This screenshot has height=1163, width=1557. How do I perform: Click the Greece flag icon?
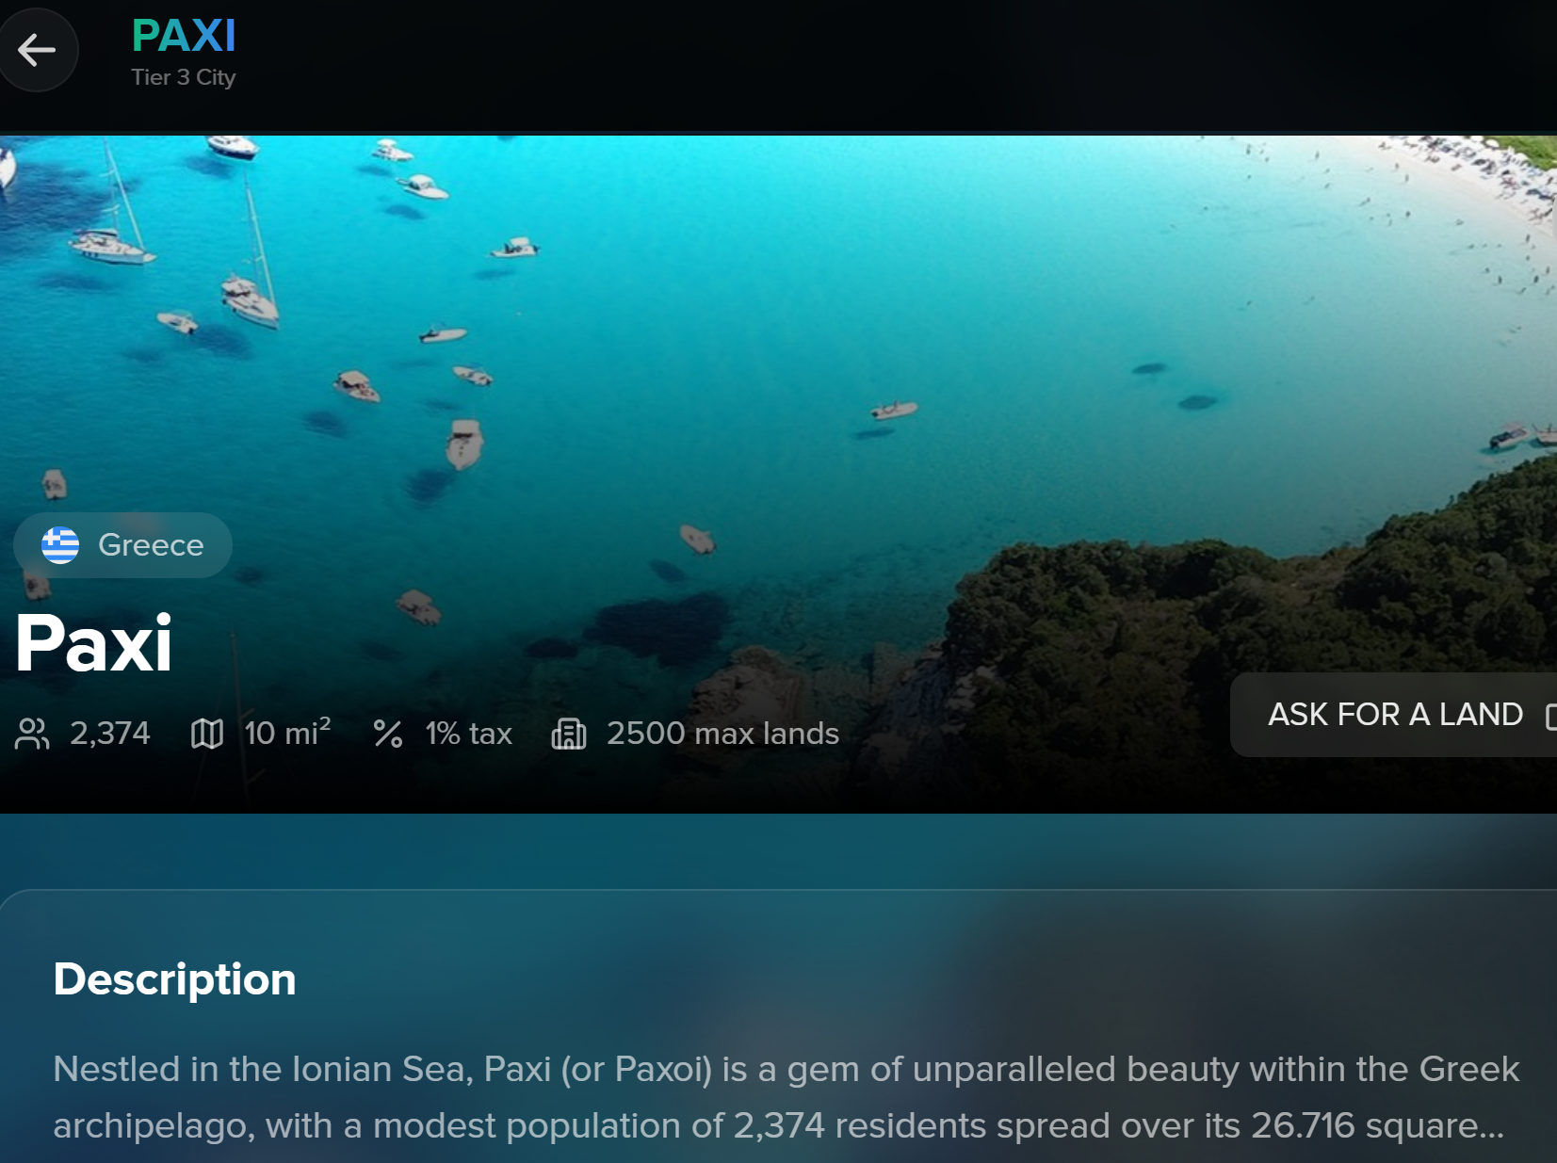[x=60, y=545]
